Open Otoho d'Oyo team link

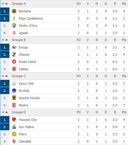pos(28,26)
